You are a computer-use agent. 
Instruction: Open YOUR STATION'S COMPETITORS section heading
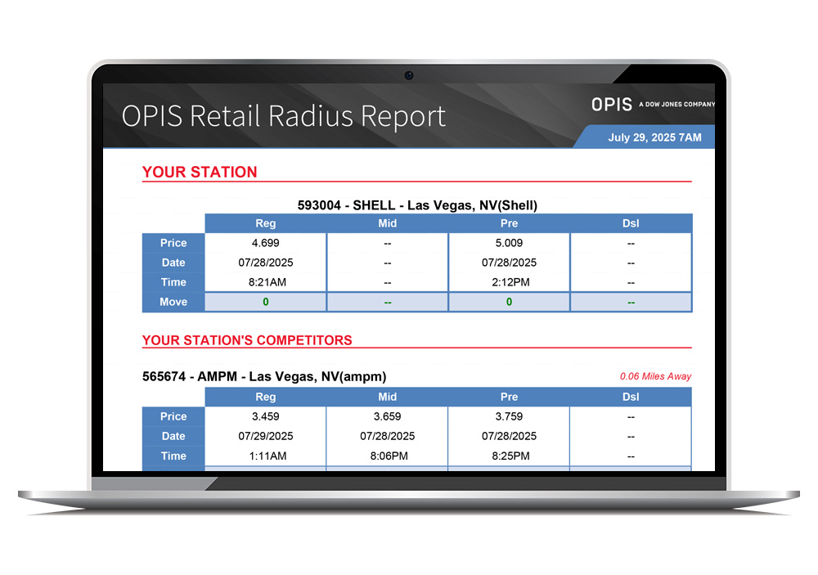(247, 340)
